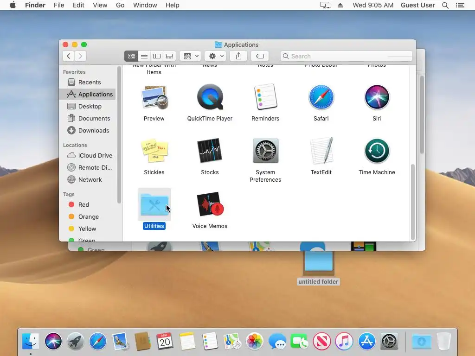475x356 pixels.
Task: Open Network in the sidebar
Action: click(87, 179)
